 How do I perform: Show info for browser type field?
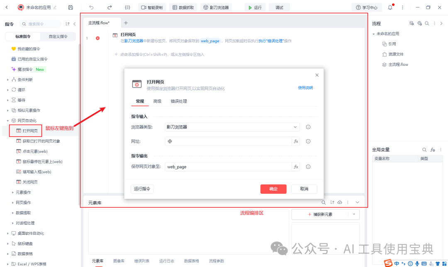(308, 127)
